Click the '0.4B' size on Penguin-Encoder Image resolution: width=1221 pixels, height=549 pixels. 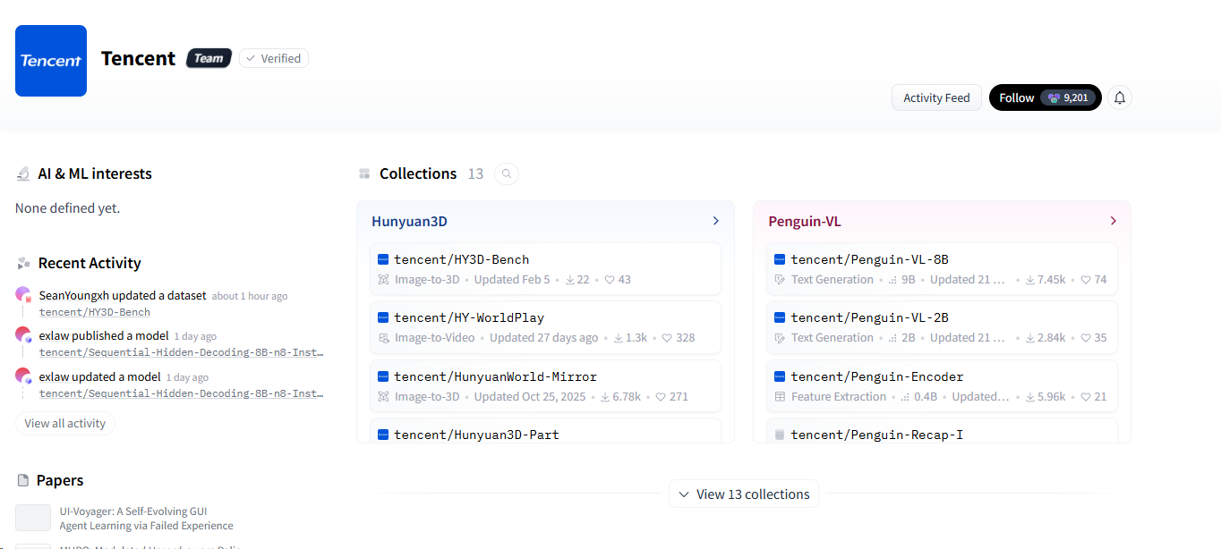pos(925,397)
